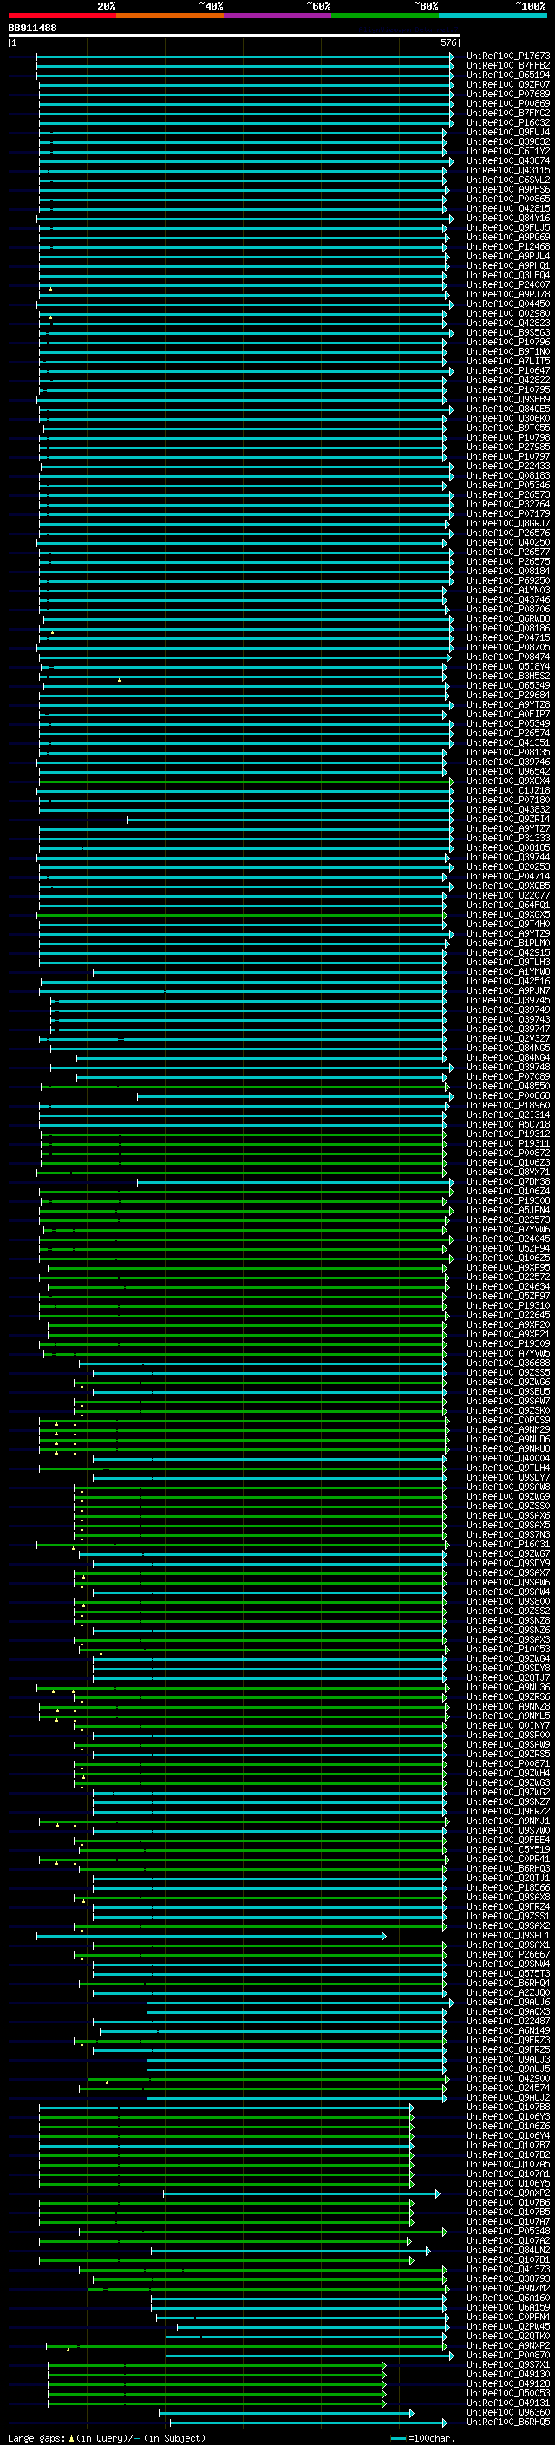Viewport: 555px width, 2445px height.
Task: Select hit label UniRef100_Q9S7X1
Action: (x=508, y=2364)
